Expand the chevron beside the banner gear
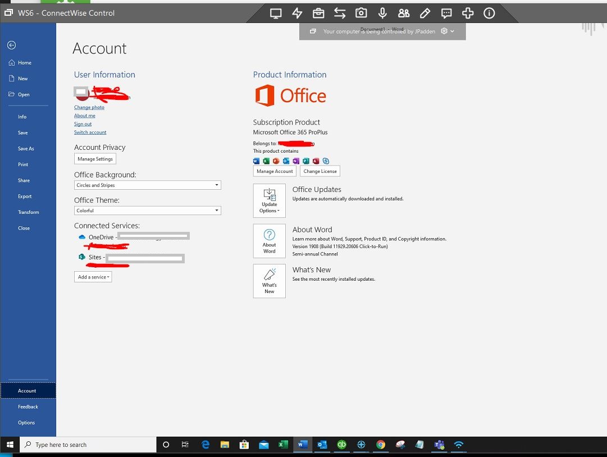607x457 pixels. (x=452, y=31)
